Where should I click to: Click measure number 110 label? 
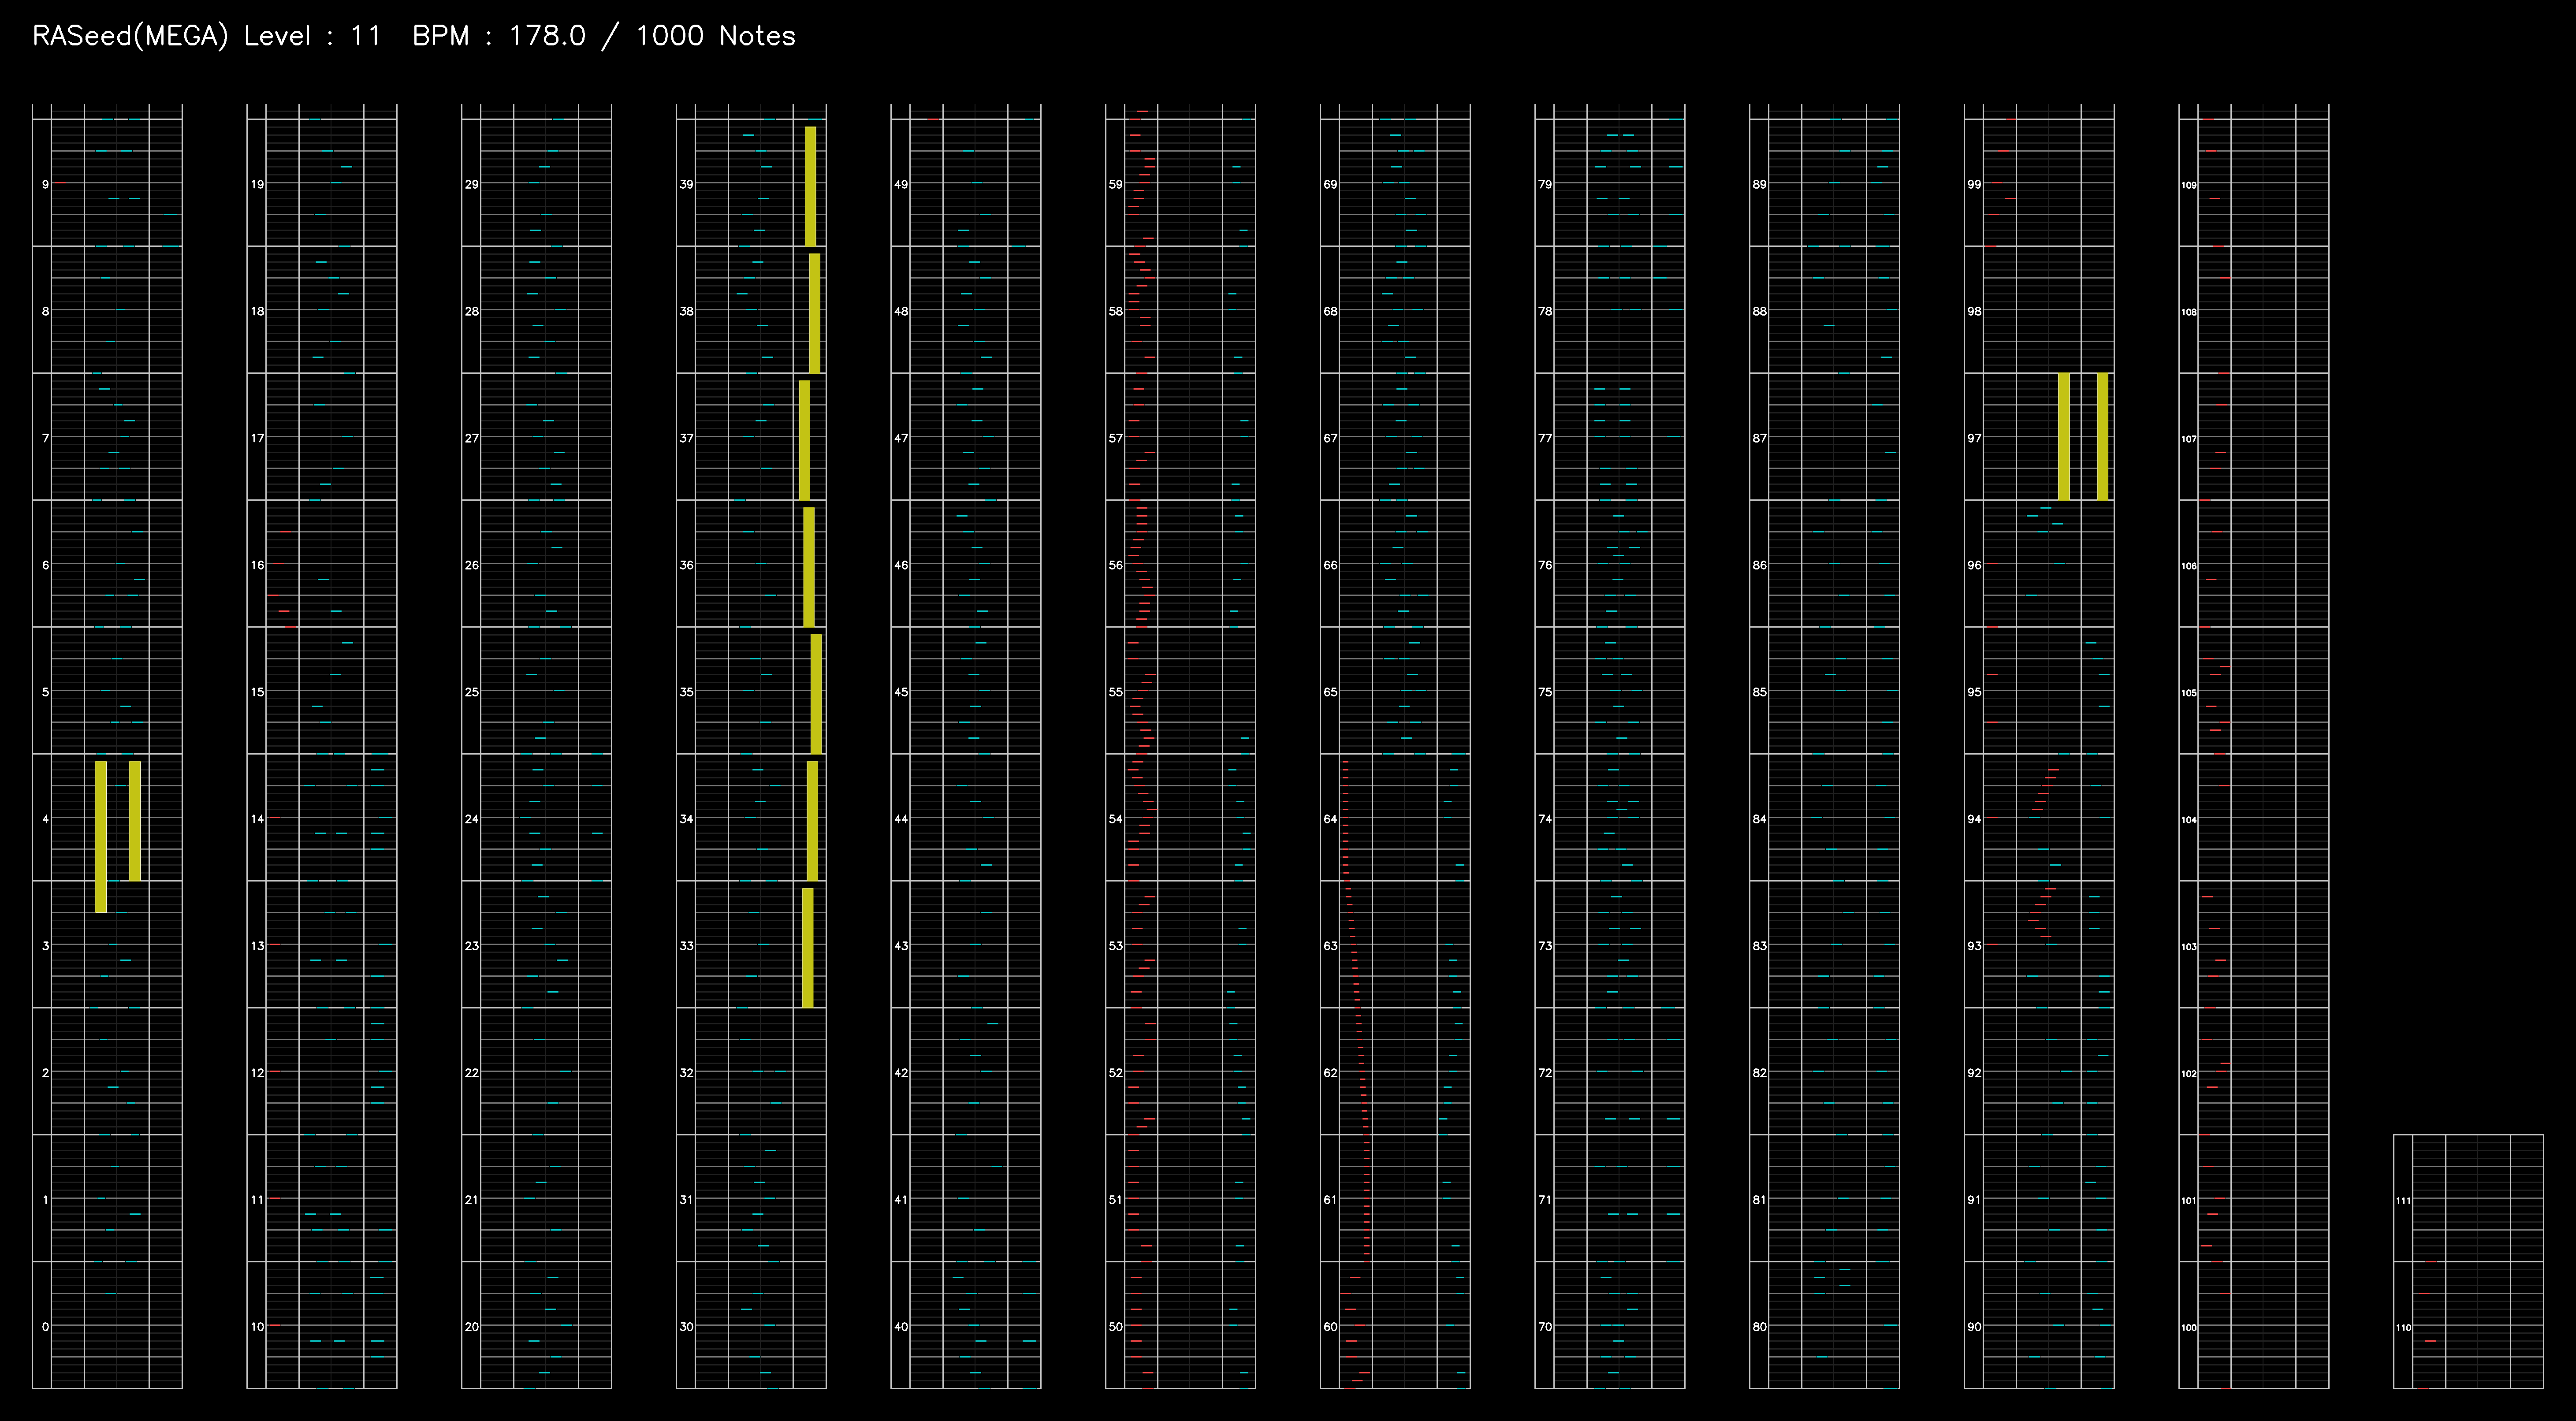[2403, 1328]
